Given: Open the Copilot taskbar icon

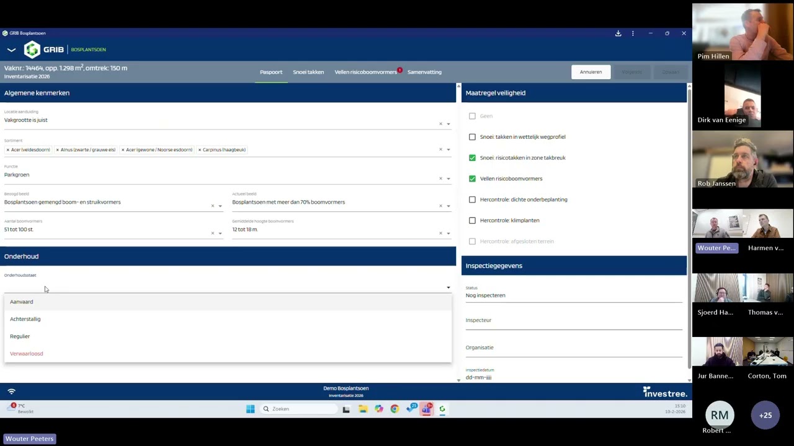Looking at the screenshot, I should tap(378, 409).
